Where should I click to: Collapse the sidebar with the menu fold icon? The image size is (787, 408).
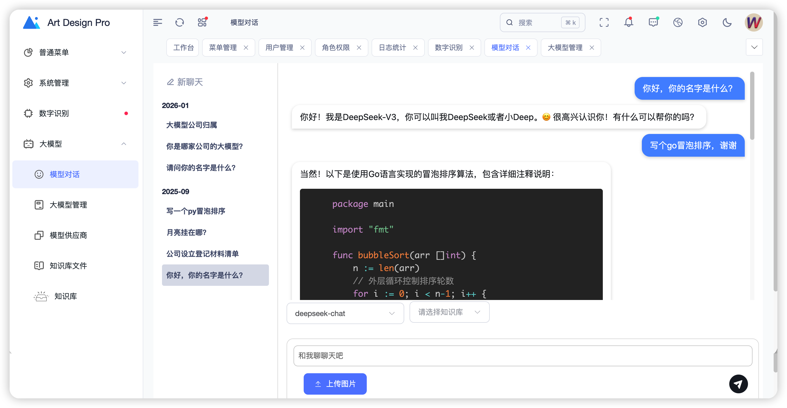tap(158, 22)
